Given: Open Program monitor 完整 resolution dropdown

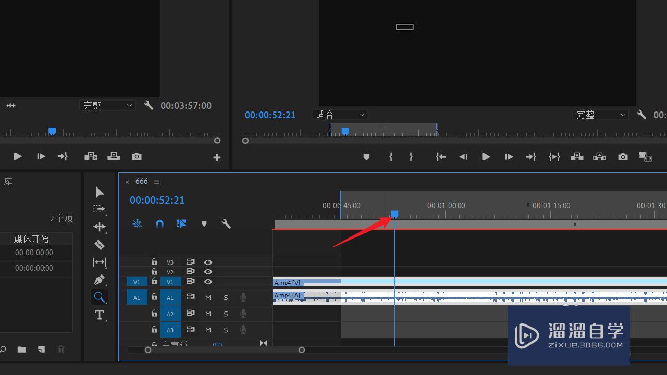Looking at the screenshot, I should tap(600, 115).
